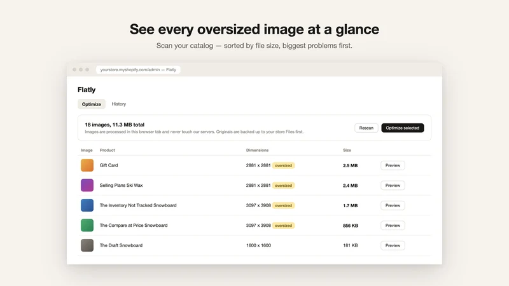The image size is (509, 286).
Task: Click oversized badge in Inventory Not Tracked row
Action: (x=283, y=205)
